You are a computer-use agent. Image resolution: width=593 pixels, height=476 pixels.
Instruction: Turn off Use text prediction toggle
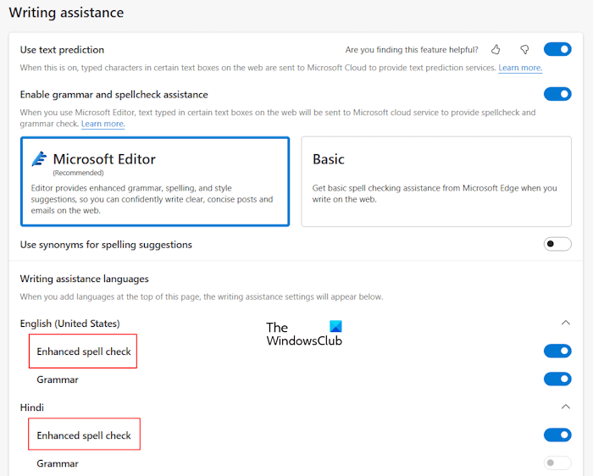[x=557, y=50]
